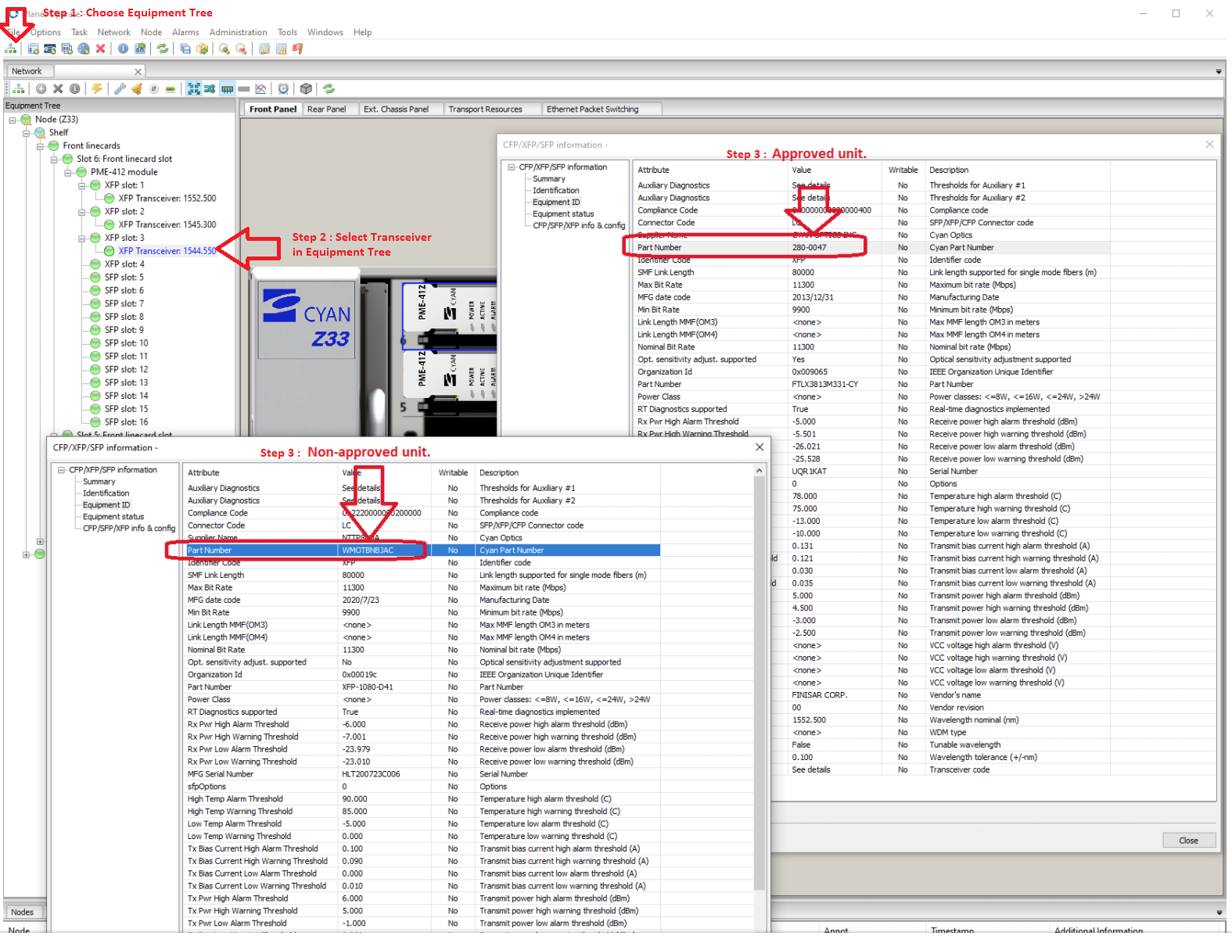
Task: Select XFP Transceiver: 1544.550 in tree
Action: click(x=167, y=251)
